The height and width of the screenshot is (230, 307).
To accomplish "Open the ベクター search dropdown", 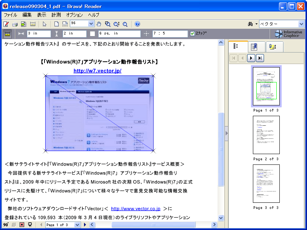I will coord(302,24).
